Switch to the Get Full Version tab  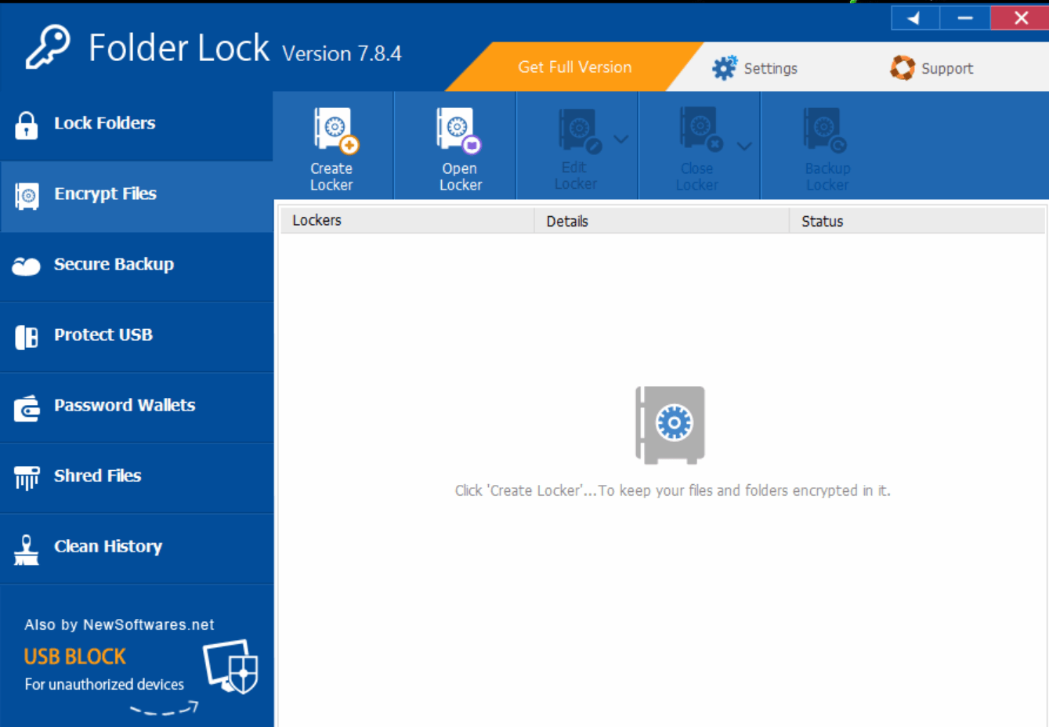[574, 67]
